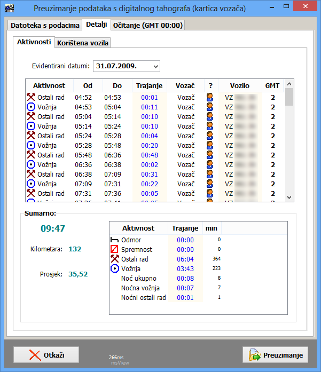
Task: Click driver person icon in 06:38 row
Action: (210, 174)
